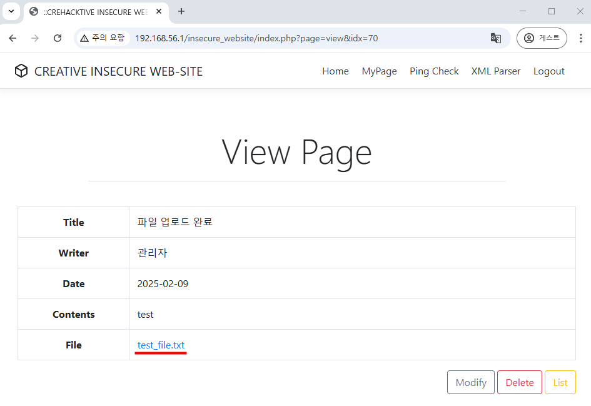Click CREATIVE INSECURE WEB-SITE brand title
Viewport: 591px width, 406px height.
118,71
